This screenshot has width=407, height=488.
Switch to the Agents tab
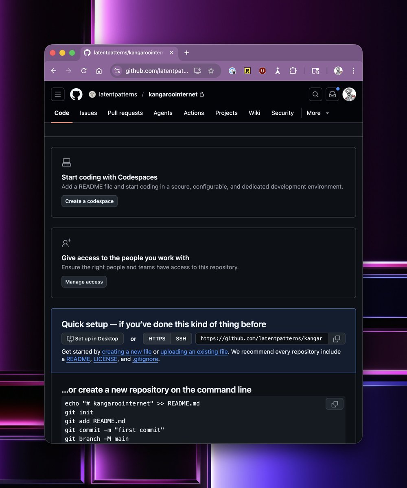[x=163, y=113]
